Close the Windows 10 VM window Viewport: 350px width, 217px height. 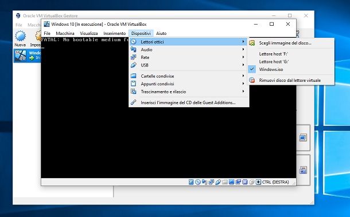(288, 24)
